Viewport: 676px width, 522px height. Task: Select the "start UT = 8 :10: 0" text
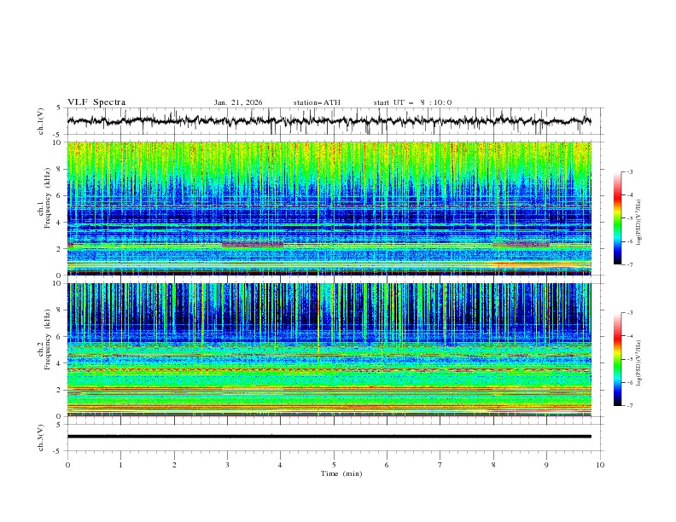(412, 102)
